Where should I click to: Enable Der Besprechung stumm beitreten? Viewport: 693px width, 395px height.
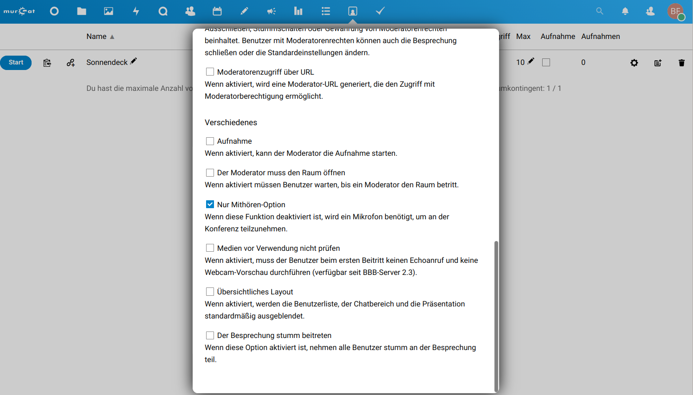(x=210, y=335)
